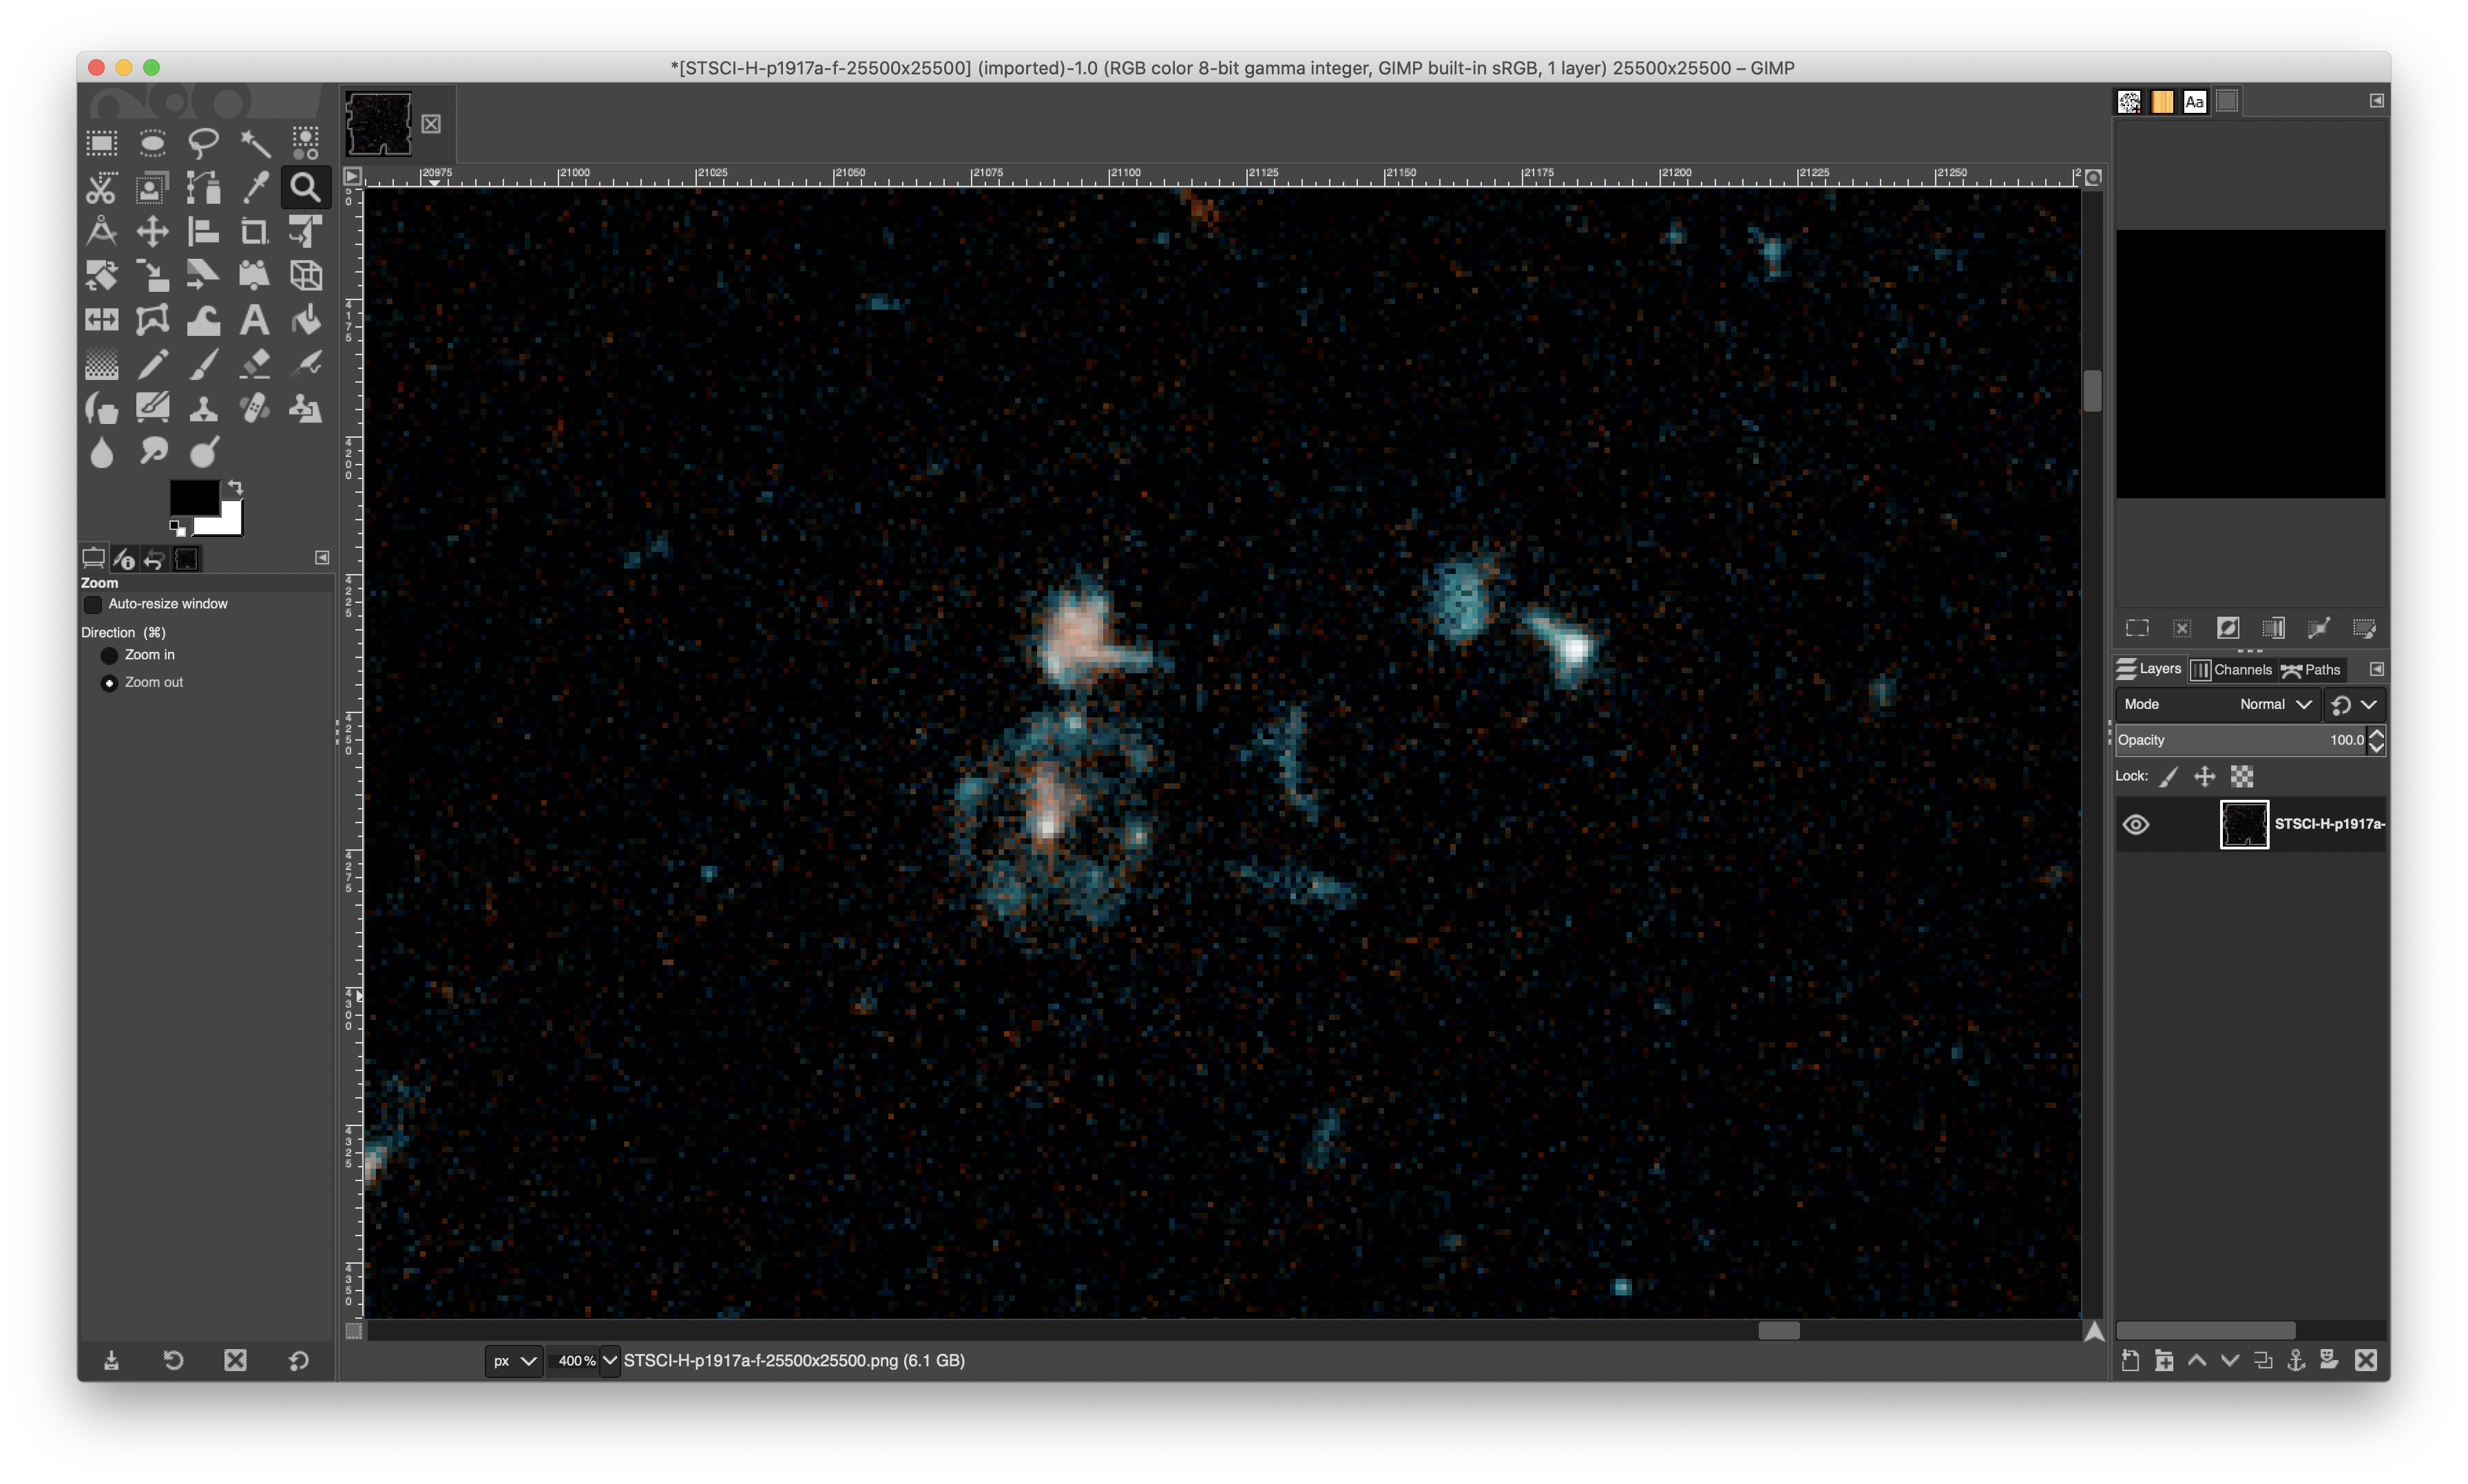
Task: Open the layer Mode Normal dropdown
Action: (2274, 704)
